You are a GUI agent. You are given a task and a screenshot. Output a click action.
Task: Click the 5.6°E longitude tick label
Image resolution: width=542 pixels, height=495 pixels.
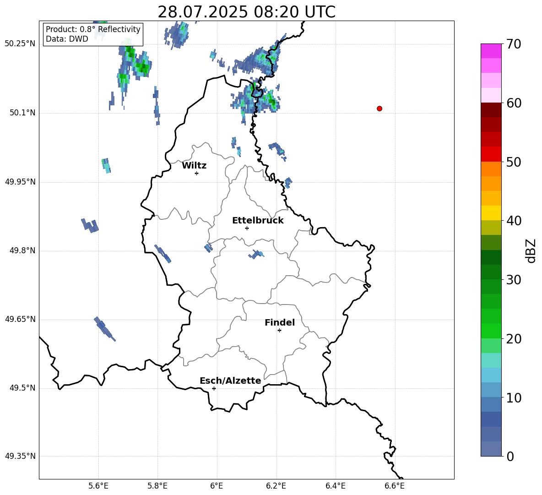98,486
